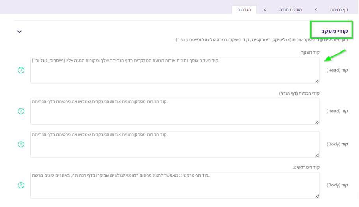Image resolution: width=359 pixels, height=207 pixels.
Task: Click the קודי מעקב section heading
Action: click(x=334, y=31)
